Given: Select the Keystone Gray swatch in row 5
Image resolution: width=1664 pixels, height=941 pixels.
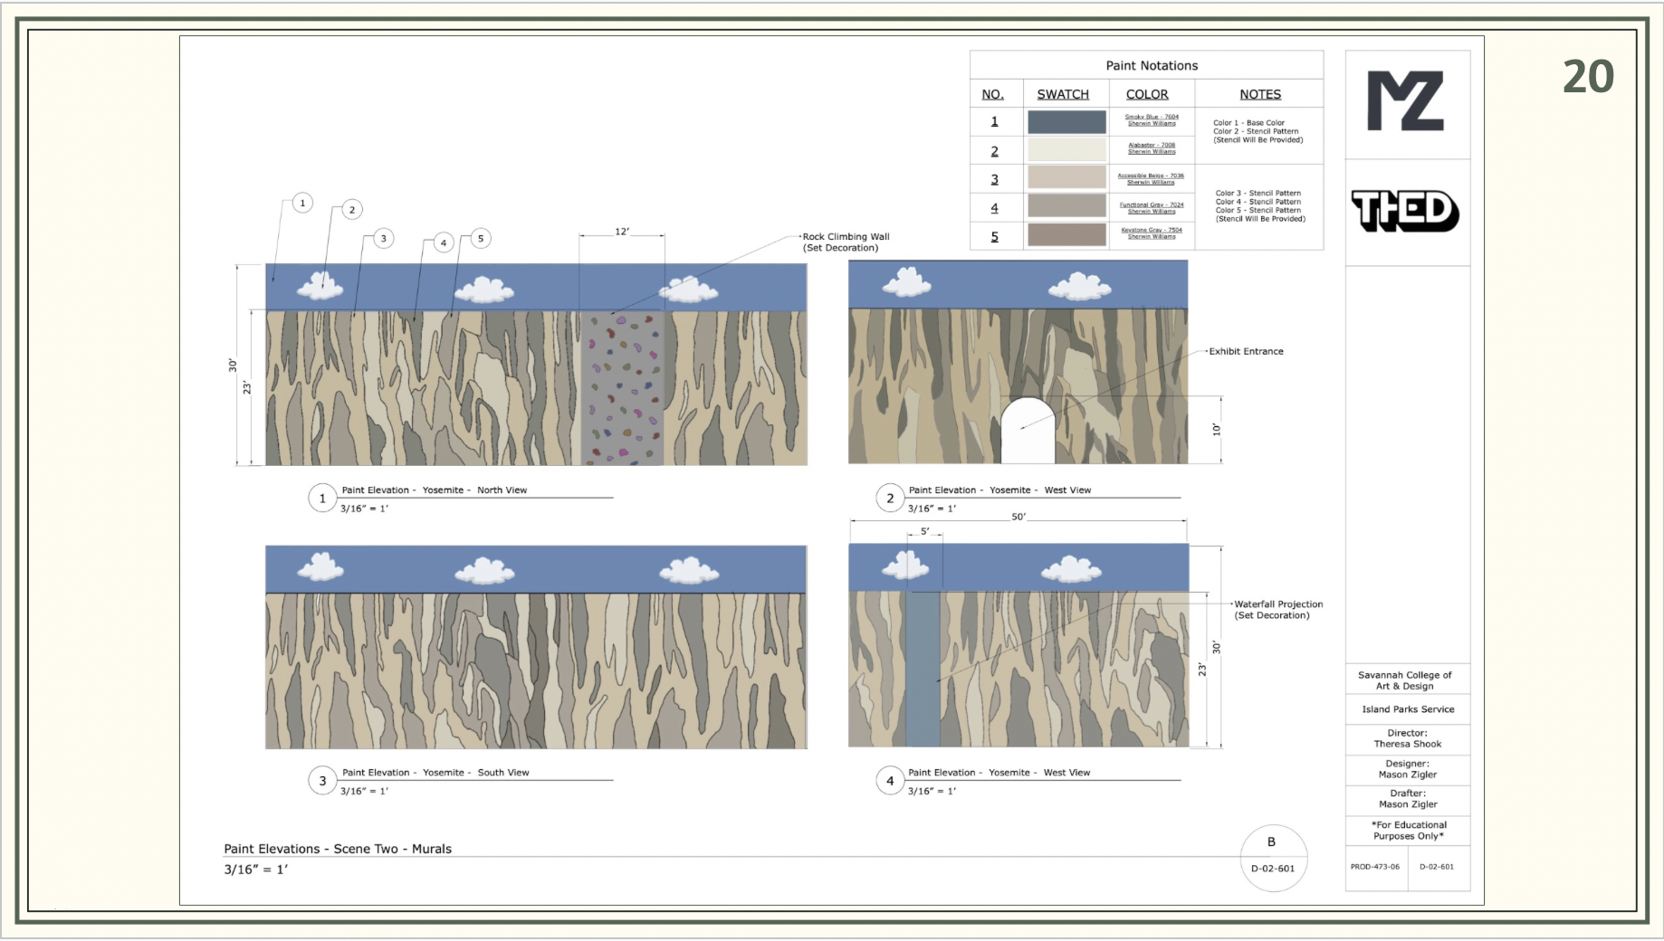Looking at the screenshot, I should [x=1066, y=234].
